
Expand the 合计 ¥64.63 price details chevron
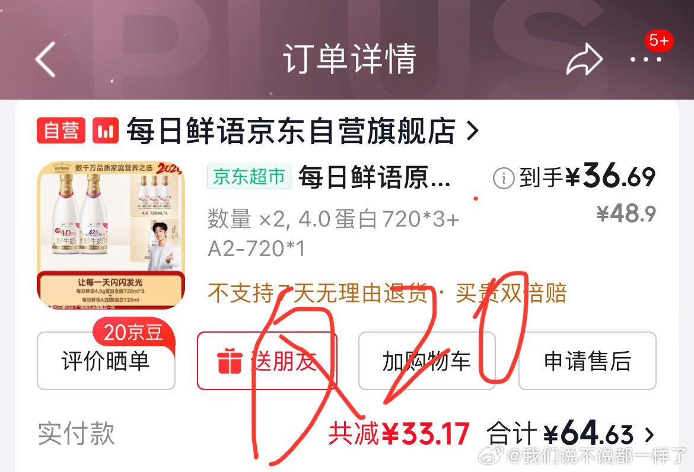coord(650,435)
